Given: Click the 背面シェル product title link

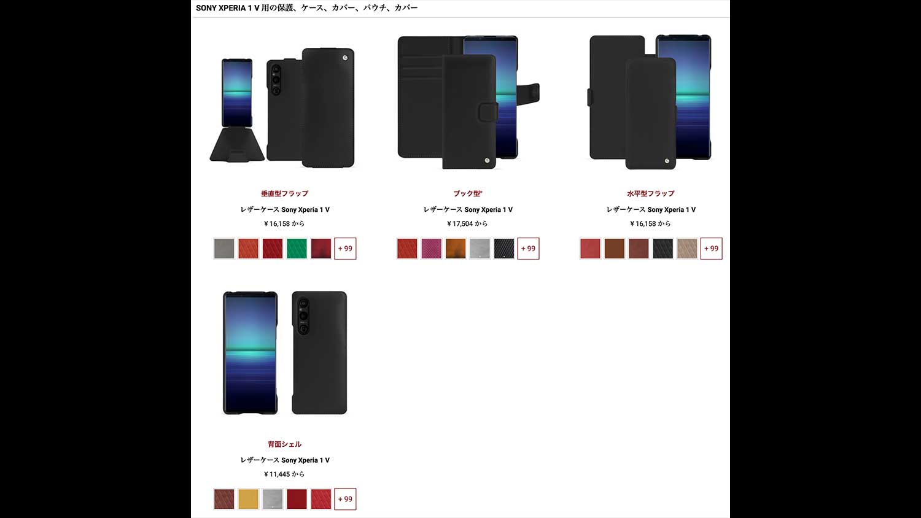Looking at the screenshot, I should coord(284,444).
